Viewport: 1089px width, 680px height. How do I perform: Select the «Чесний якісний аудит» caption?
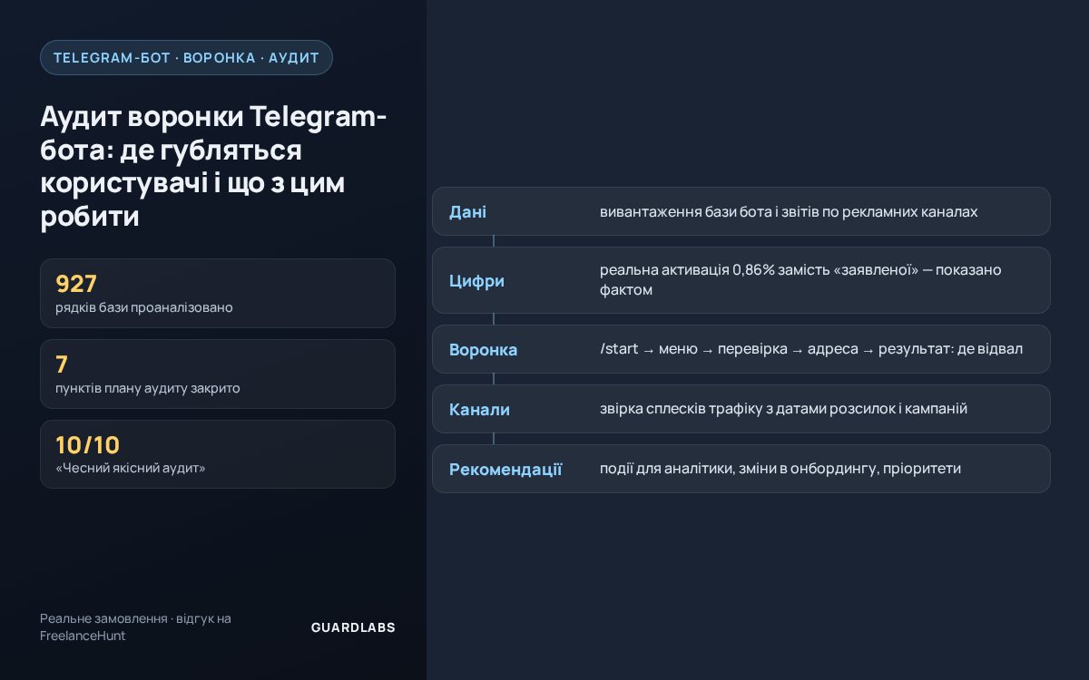pyautogui.click(x=131, y=469)
